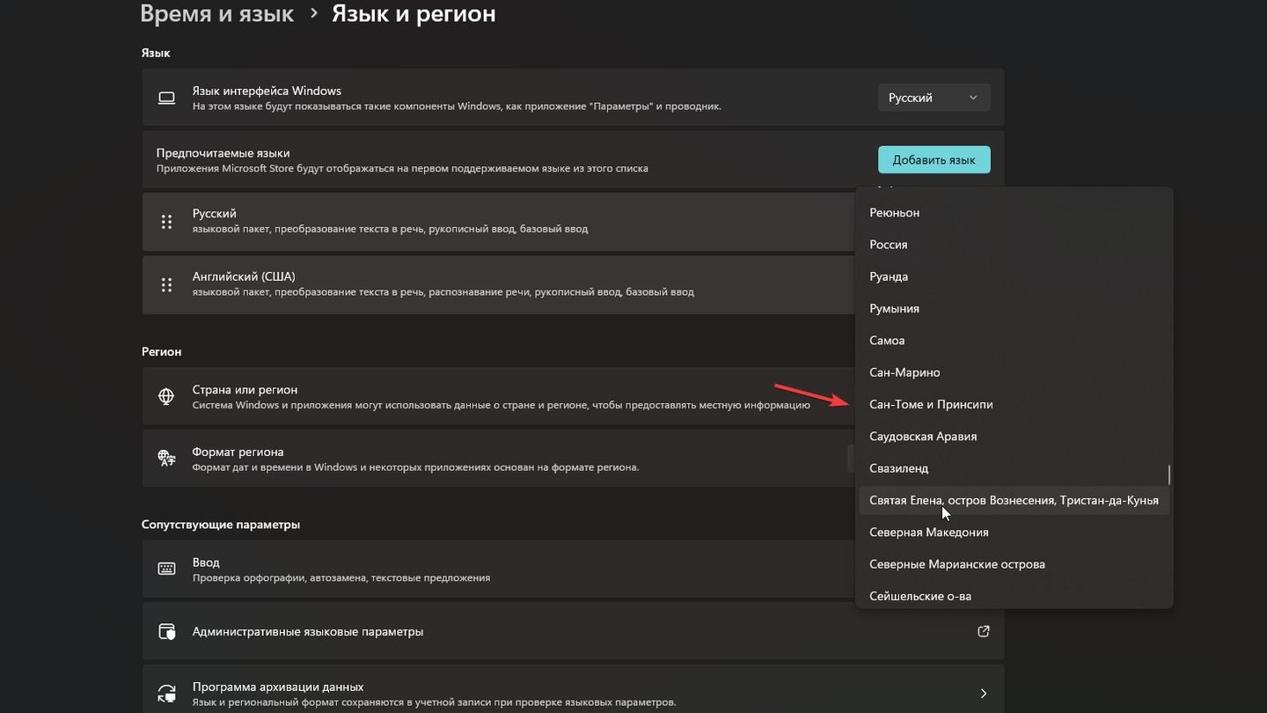Click the Предпочитаемые языки heading

(223, 153)
